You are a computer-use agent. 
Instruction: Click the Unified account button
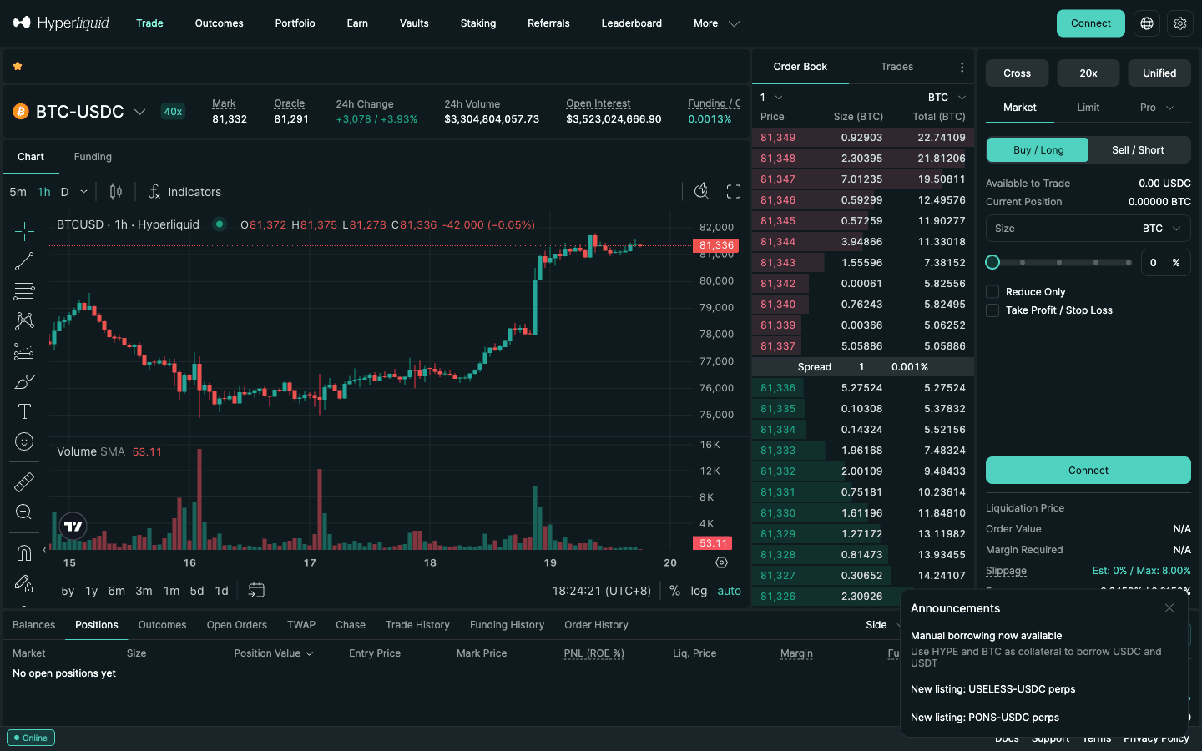pyautogui.click(x=1159, y=73)
